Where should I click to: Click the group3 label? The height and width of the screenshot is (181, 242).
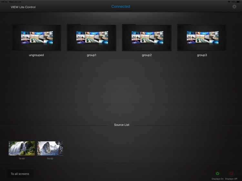(x=202, y=55)
